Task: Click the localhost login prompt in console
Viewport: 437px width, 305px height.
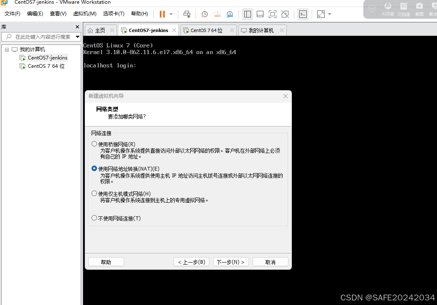Action: coord(110,65)
